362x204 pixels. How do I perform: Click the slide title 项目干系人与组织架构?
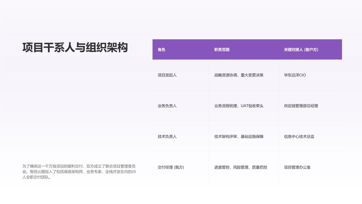click(75, 47)
